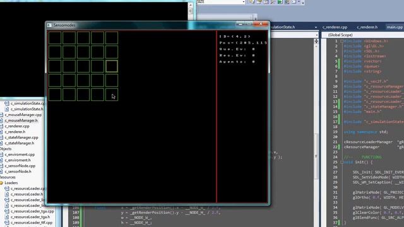Click the c_resourceLoader_tga.h file icon

click(x=7, y=217)
